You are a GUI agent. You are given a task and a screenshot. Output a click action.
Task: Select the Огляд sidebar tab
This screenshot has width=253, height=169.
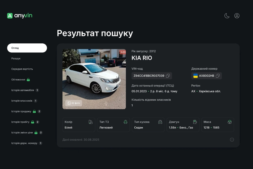coord(27,48)
